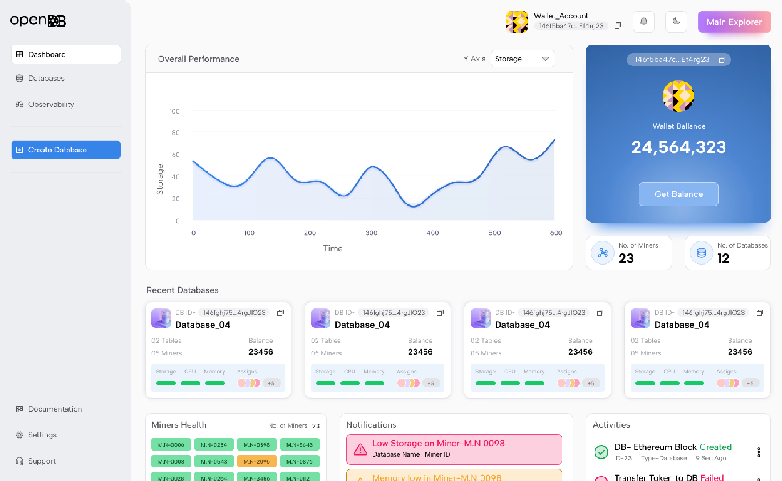Open Settings from the sidebar
782x481 pixels.
point(42,435)
